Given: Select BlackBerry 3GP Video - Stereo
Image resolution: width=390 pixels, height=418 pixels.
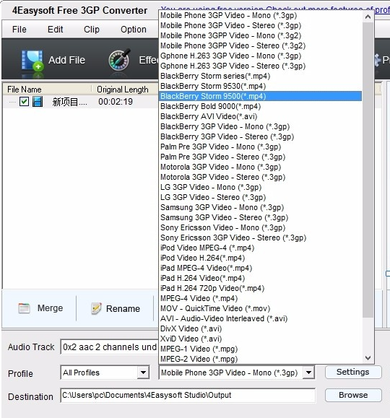Looking at the screenshot, I should [x=260, y=136].
